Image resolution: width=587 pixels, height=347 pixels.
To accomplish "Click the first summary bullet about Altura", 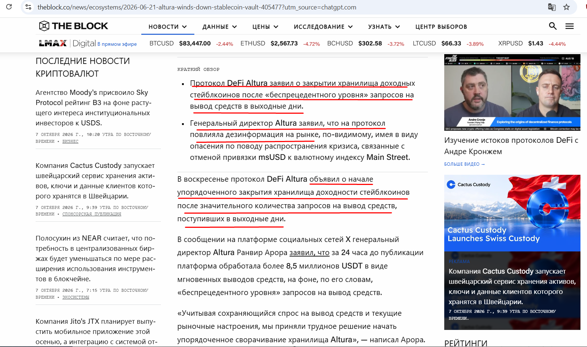I will (x=302, y=94).
